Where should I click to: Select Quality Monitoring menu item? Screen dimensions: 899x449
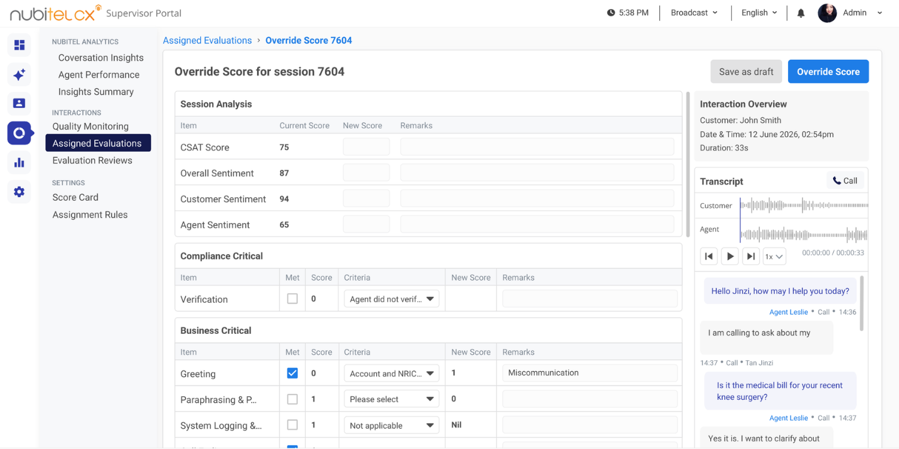[90, 126]
